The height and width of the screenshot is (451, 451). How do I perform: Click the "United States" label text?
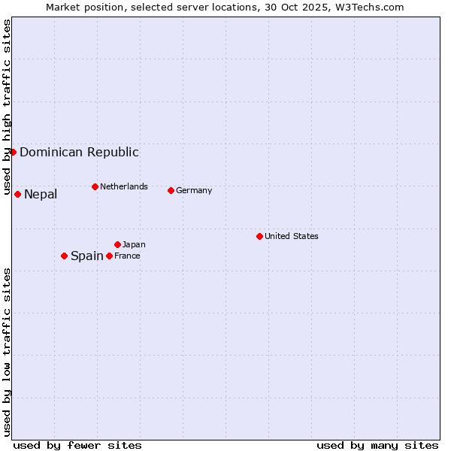292,236
